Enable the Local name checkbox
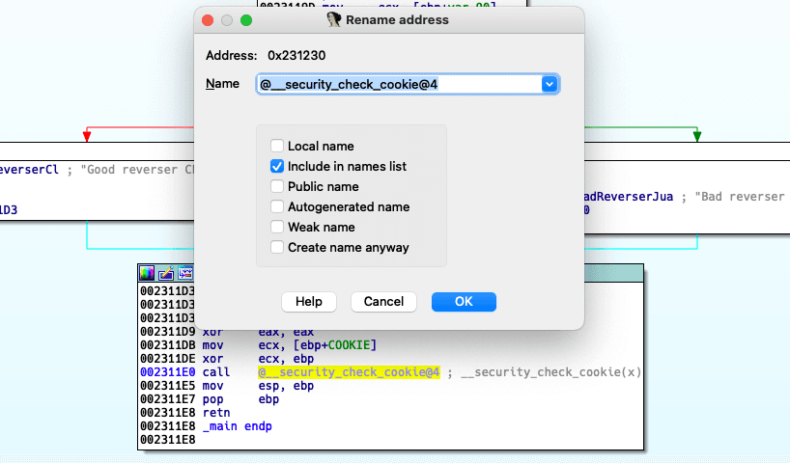 click(x=277, y=146)
